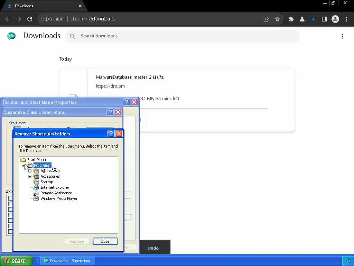The image size is (354, 266).
Task: Open the MalwareDatabase-master_2 (1).7z file name
Action: (x=130, y=77)
